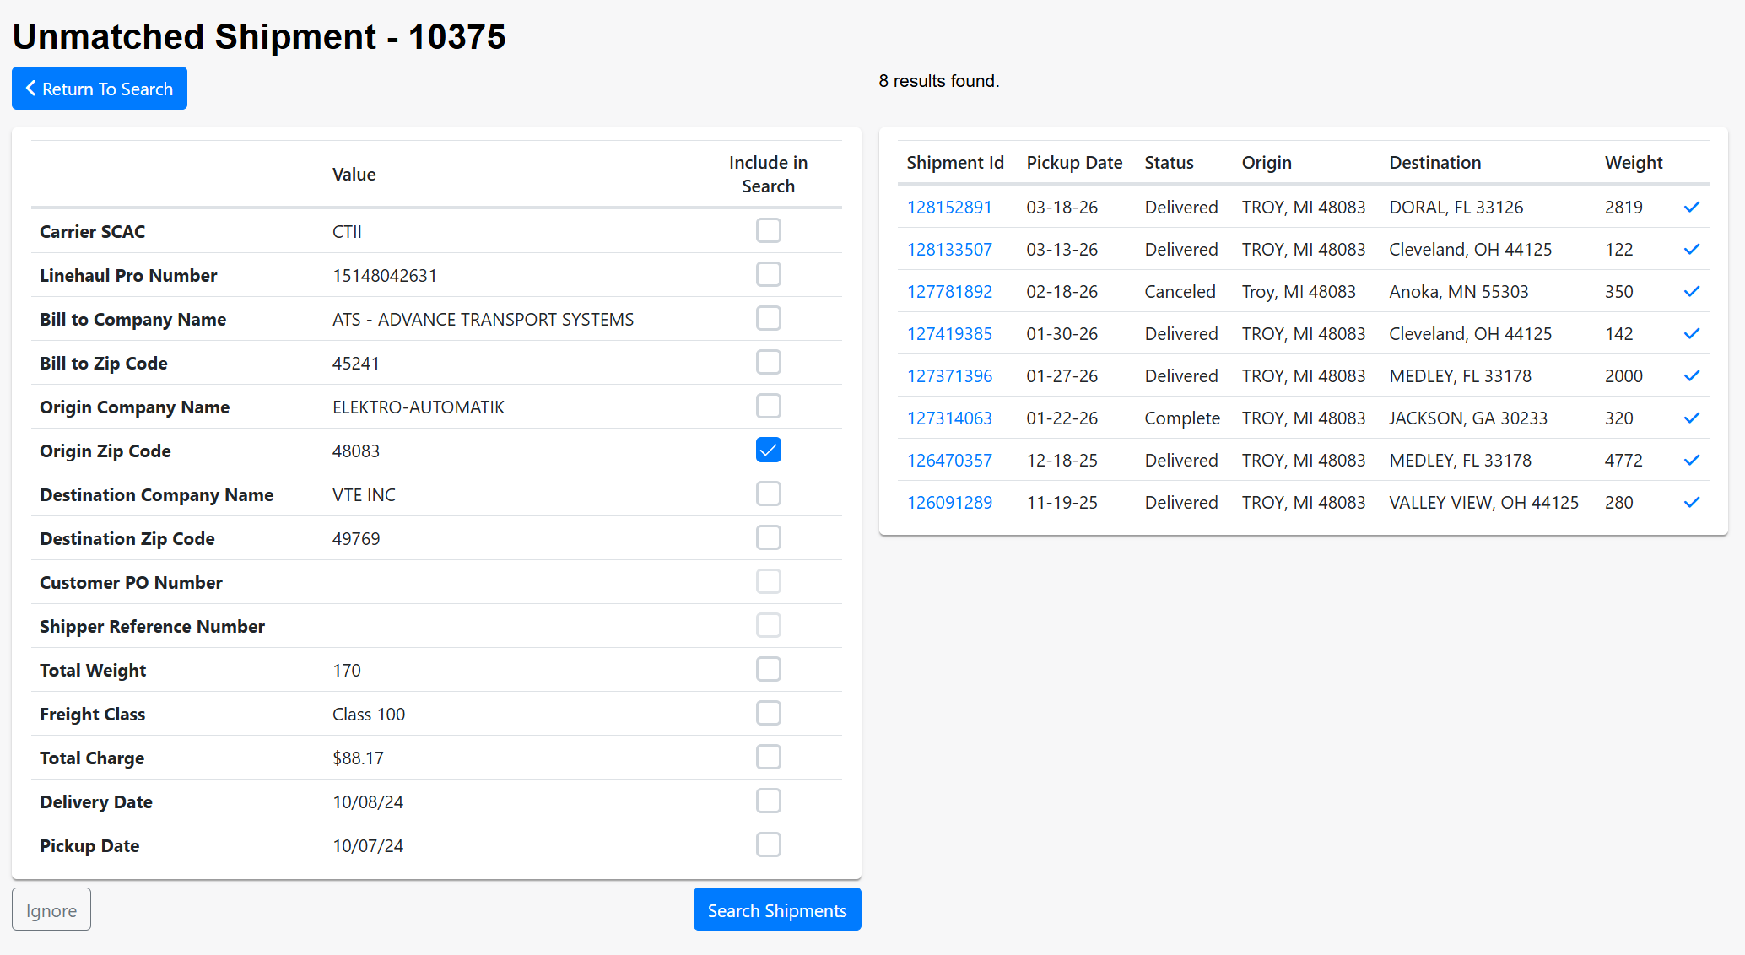The height and width of the screenshot is (955, 1745).
Task: Check the Total Weight include checkbox
Action: point(768,669)
